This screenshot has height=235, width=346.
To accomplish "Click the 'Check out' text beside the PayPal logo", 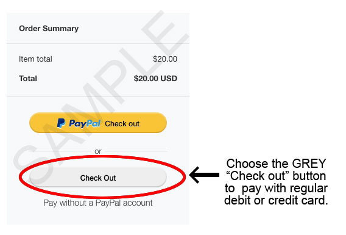I will (122, 124).
